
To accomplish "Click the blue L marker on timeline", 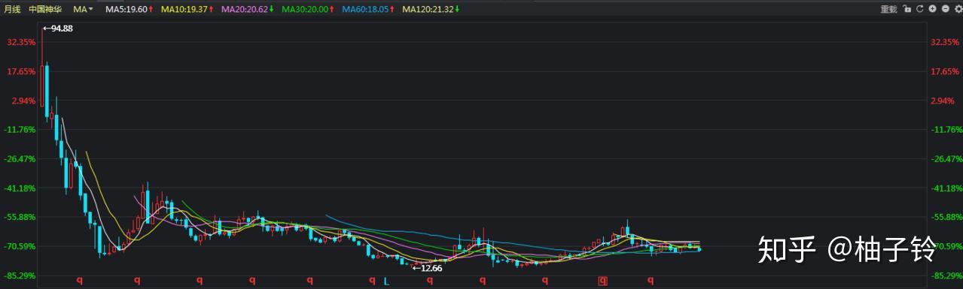I will point(386,281).
